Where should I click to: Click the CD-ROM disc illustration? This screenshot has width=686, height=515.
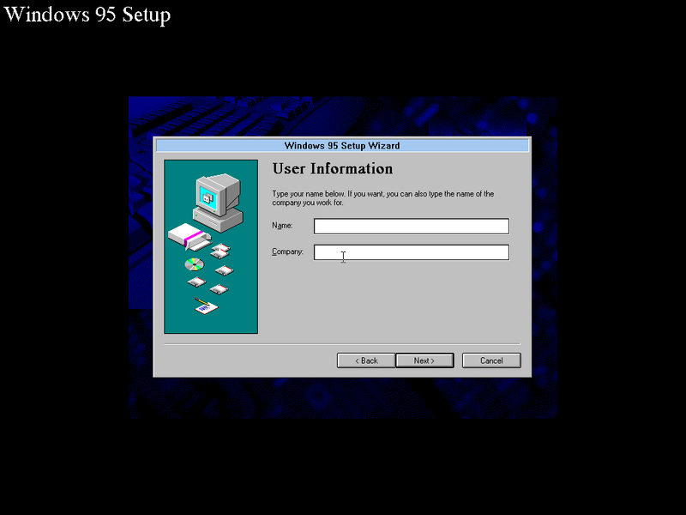[x=195, y=264]
